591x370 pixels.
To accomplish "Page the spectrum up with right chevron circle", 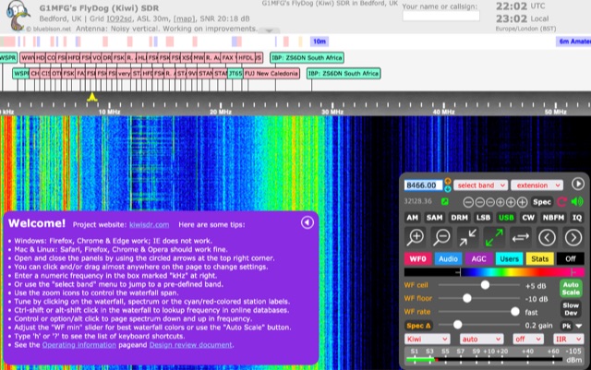I will click(x=573, y=237).
